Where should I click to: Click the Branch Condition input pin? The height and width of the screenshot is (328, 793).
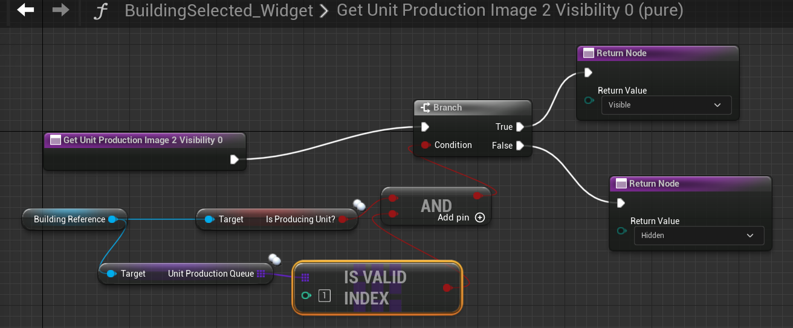pos(425,145)
